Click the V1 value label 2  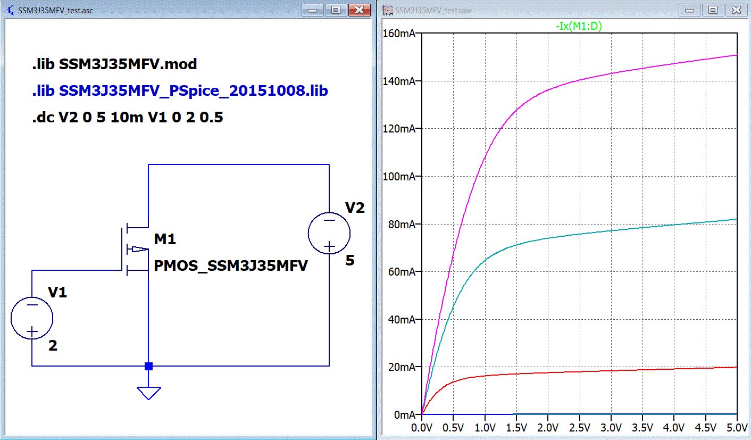[x=53, y=346]
